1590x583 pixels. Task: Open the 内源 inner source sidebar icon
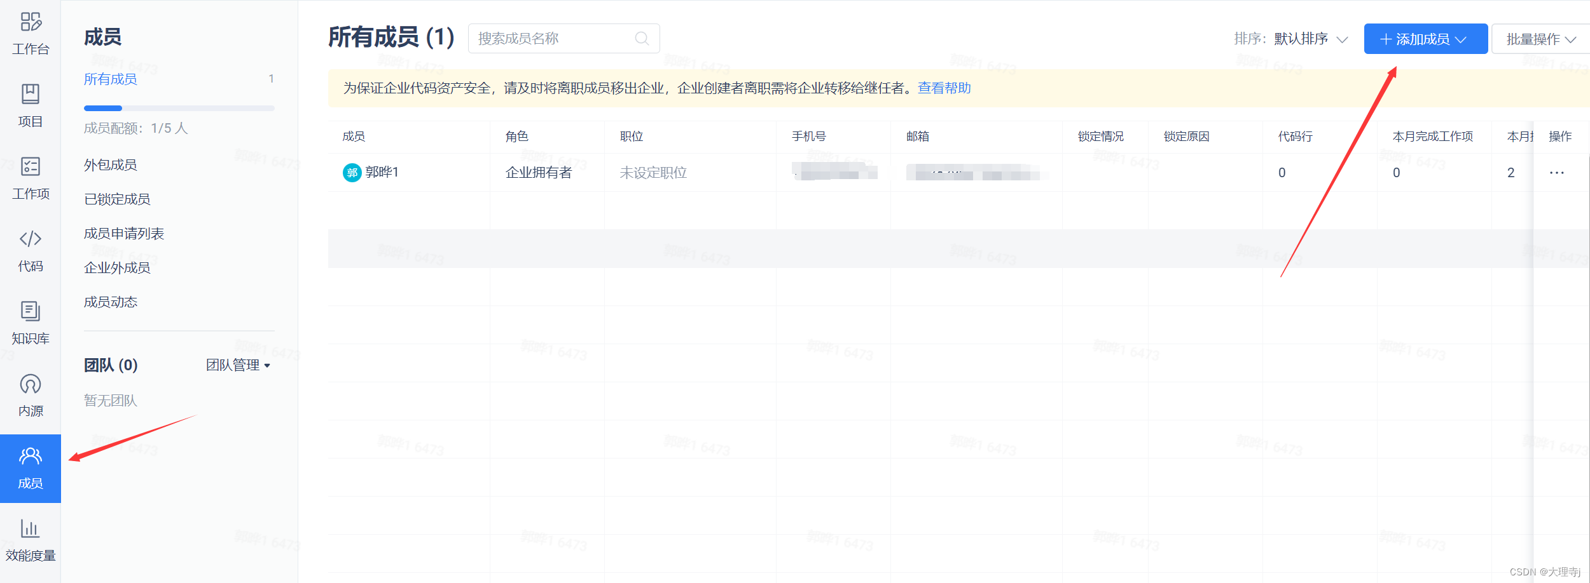point(31,396)
